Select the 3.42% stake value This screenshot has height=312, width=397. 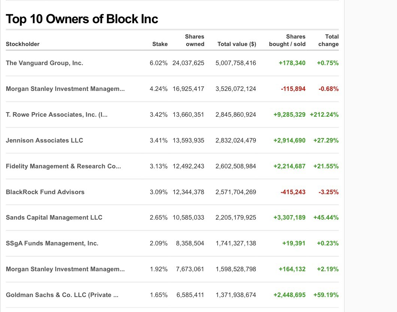pyautogui.click(x=158, y=114)
